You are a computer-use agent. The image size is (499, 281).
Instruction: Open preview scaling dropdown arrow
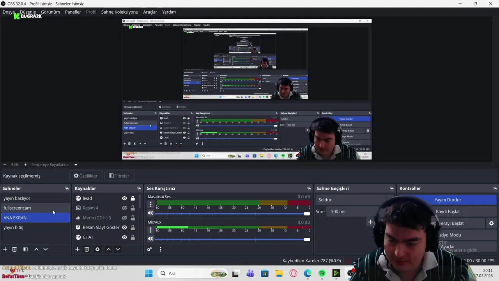pos(76,165)
